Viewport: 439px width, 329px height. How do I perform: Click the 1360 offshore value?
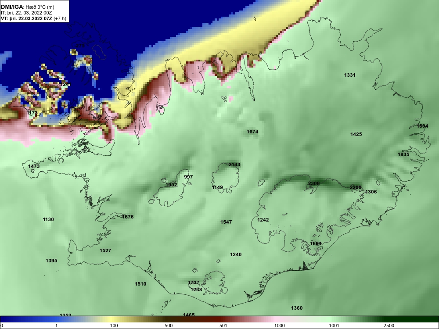tap(297, 308)
